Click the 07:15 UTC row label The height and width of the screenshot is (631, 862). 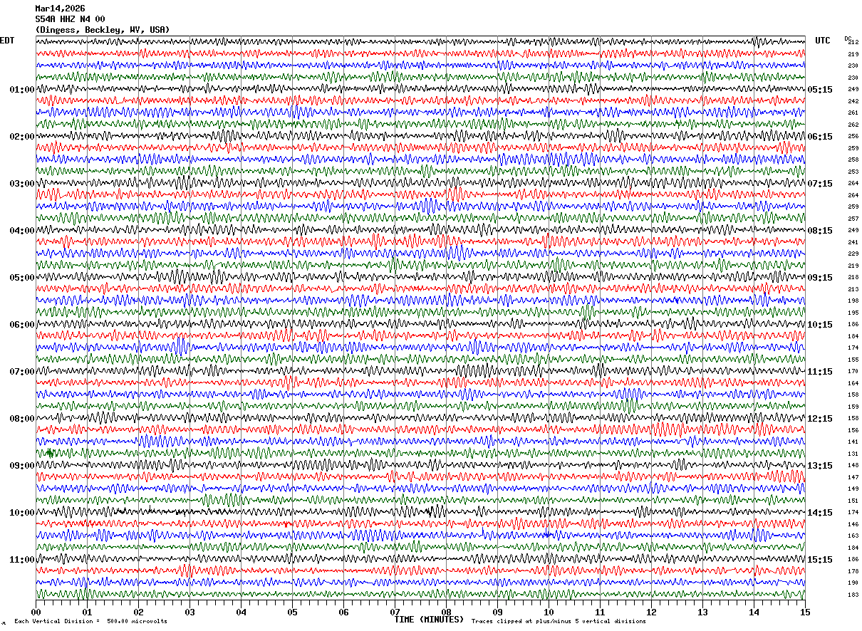pos(820,184)
